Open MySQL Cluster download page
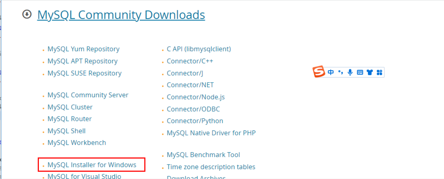444x179 pixels. coord(70,107)
